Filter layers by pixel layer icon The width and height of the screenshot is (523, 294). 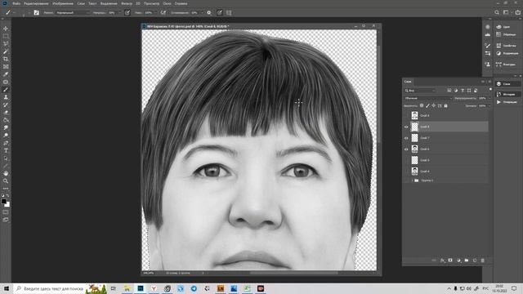coord(449,91)
